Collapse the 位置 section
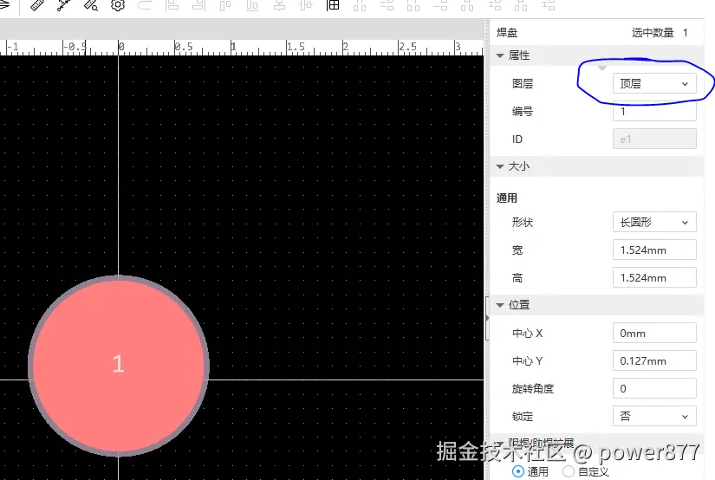715x480 pixels. pos(500,305)
